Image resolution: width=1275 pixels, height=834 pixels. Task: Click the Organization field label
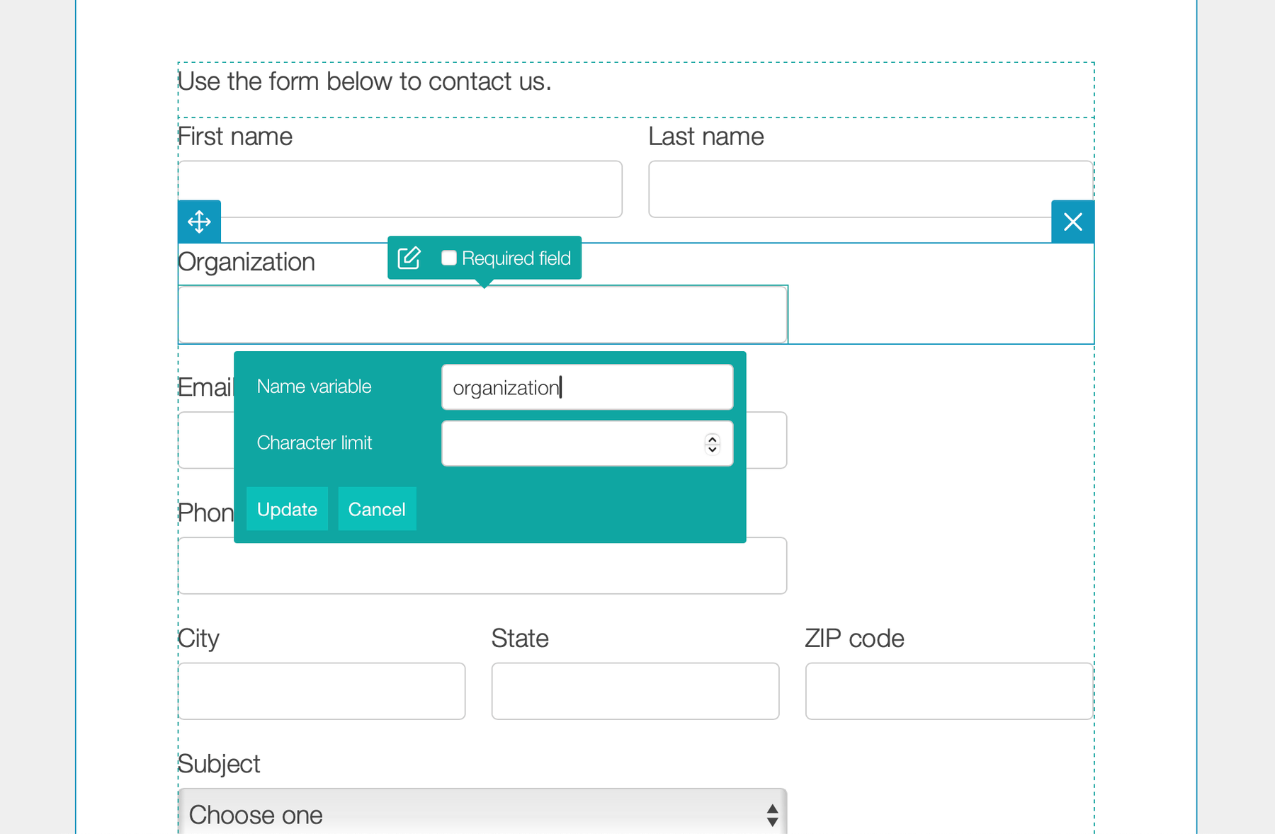246,261
